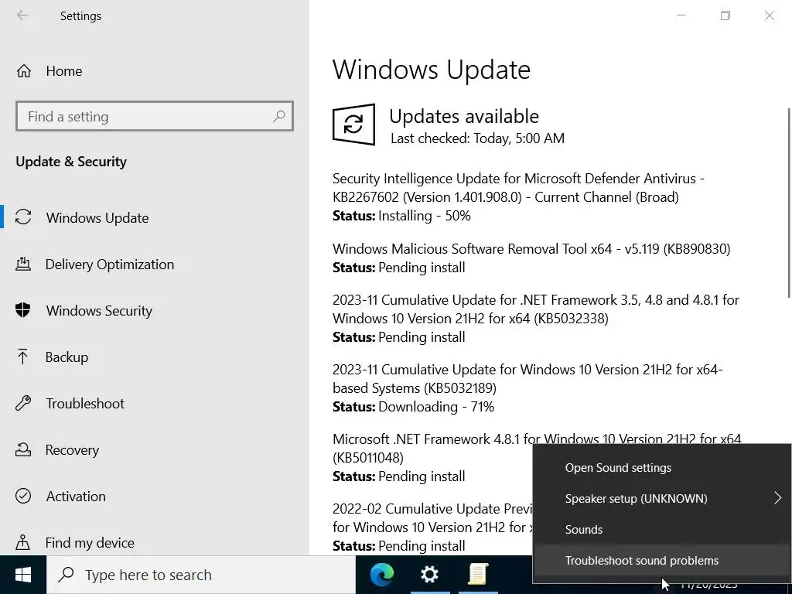Minimize the Settings window
This screenshot has width=792, height=594.
coord(681,15)
